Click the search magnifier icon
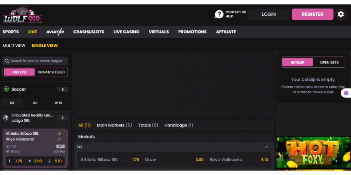 (7, 61)
